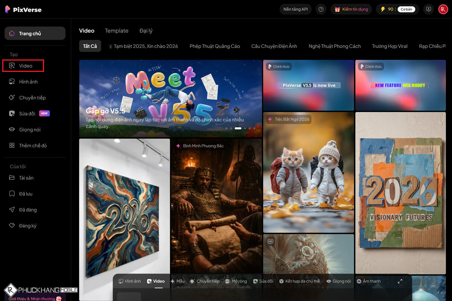Select the Phép Thuật Quảng Cáo filter
The height and width of the screenshot is (301, 452).
pos(214,46)
